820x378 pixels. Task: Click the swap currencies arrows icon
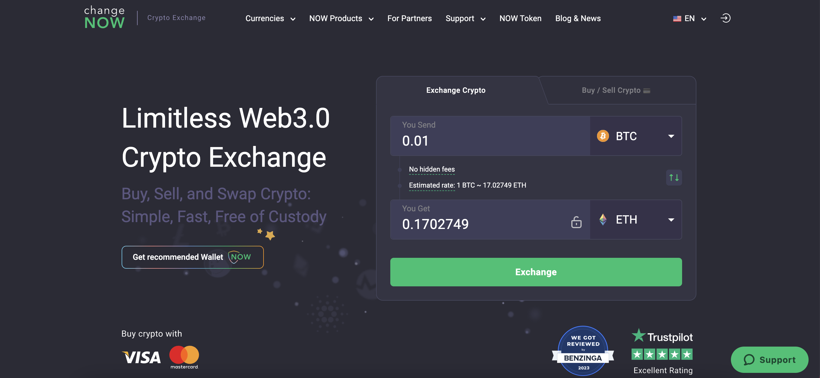tap(674, 177)
